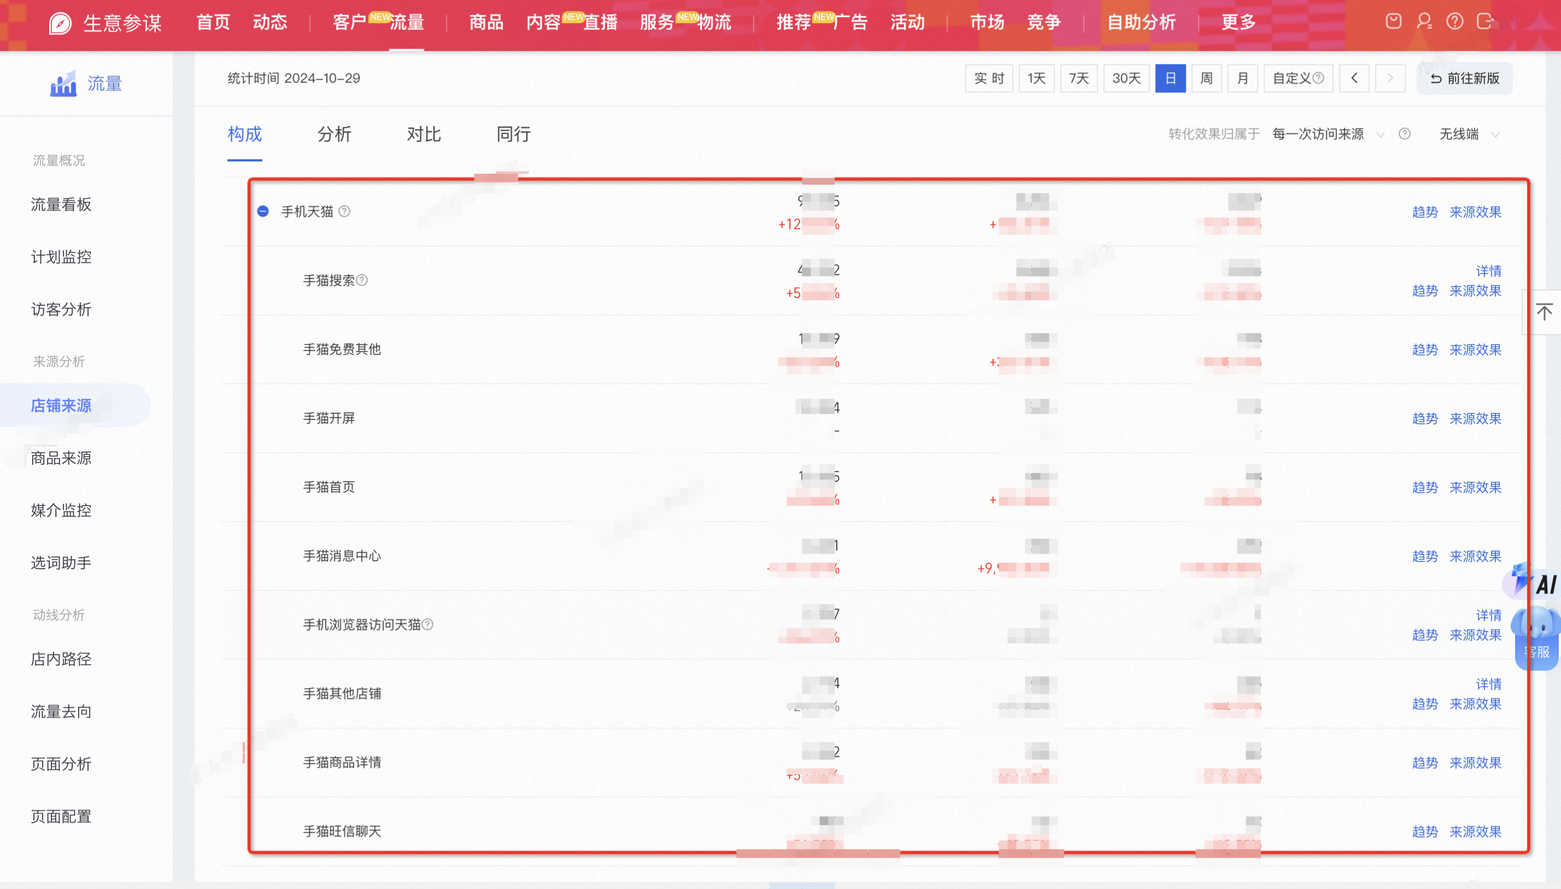
Task: Open 直播 in the top navigation
Action: (x=600, y=22)
